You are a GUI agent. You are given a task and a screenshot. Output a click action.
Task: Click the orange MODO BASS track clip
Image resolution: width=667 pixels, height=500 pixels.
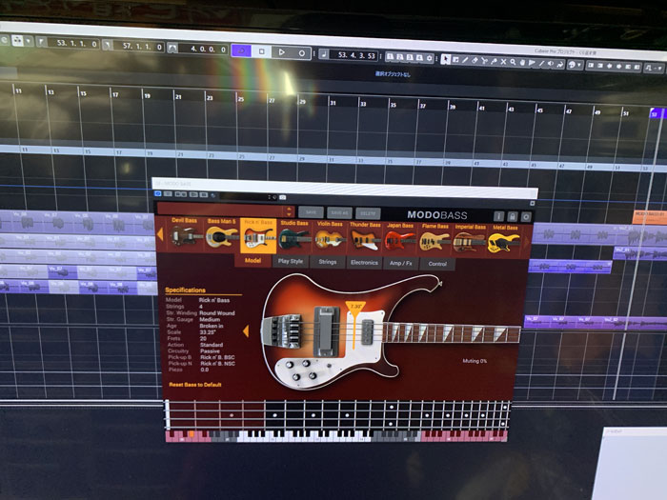click(650, 216)
